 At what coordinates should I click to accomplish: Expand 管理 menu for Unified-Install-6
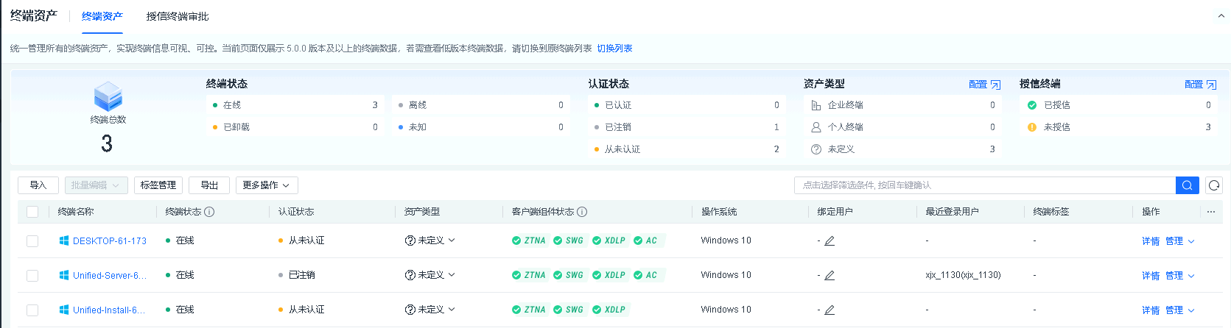point(1180,310)
